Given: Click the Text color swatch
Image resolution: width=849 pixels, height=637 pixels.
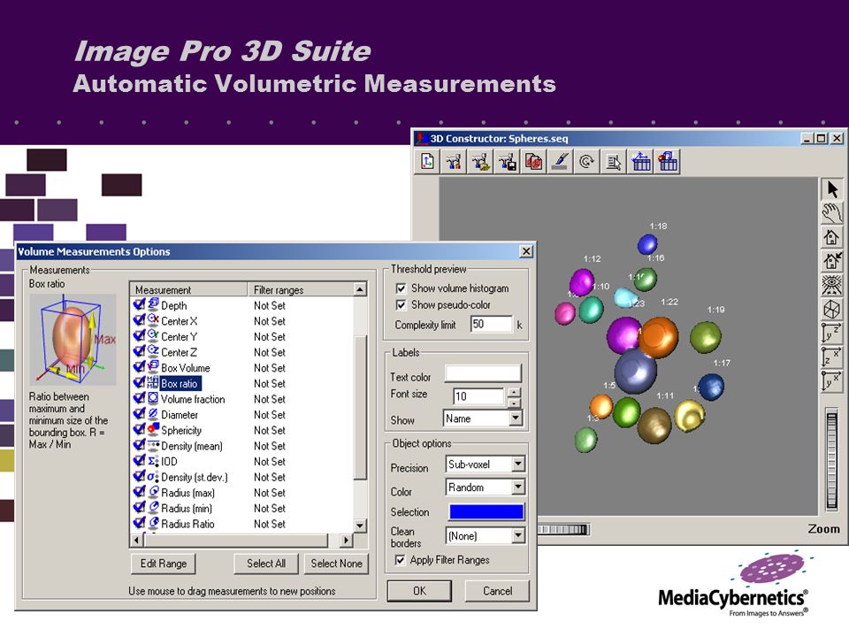Looking at the screenshot, I should click(x=483, y=373).
